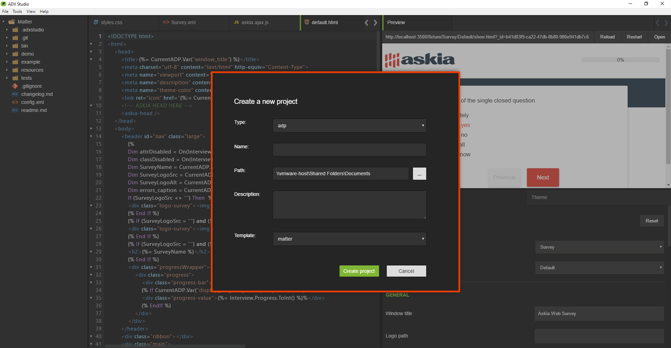Viewport: 671px width, 348px height.
Task: Click the changelog.md markdown file icon
Action: pyautogui.click(x=15, y=94)
